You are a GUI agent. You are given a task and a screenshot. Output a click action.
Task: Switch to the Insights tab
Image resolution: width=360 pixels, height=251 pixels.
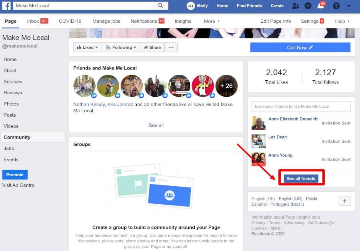click(x=183, y=21)
